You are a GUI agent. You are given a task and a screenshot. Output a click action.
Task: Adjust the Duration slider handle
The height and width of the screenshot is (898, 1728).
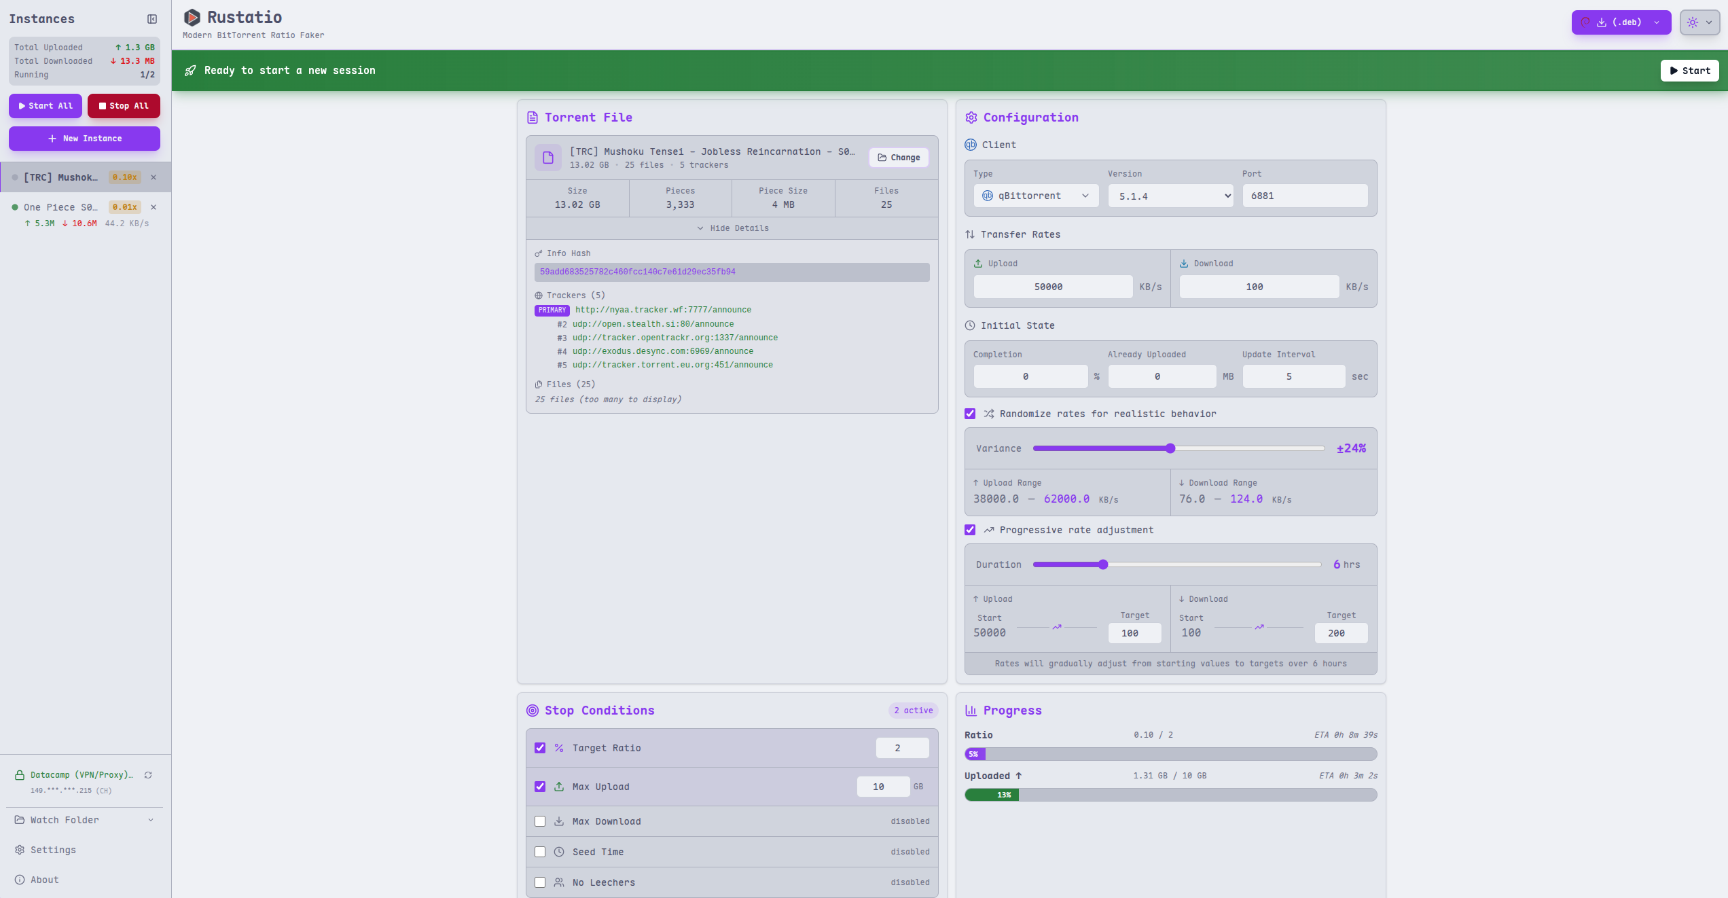pyautogui.click(x=1103, y=564)
